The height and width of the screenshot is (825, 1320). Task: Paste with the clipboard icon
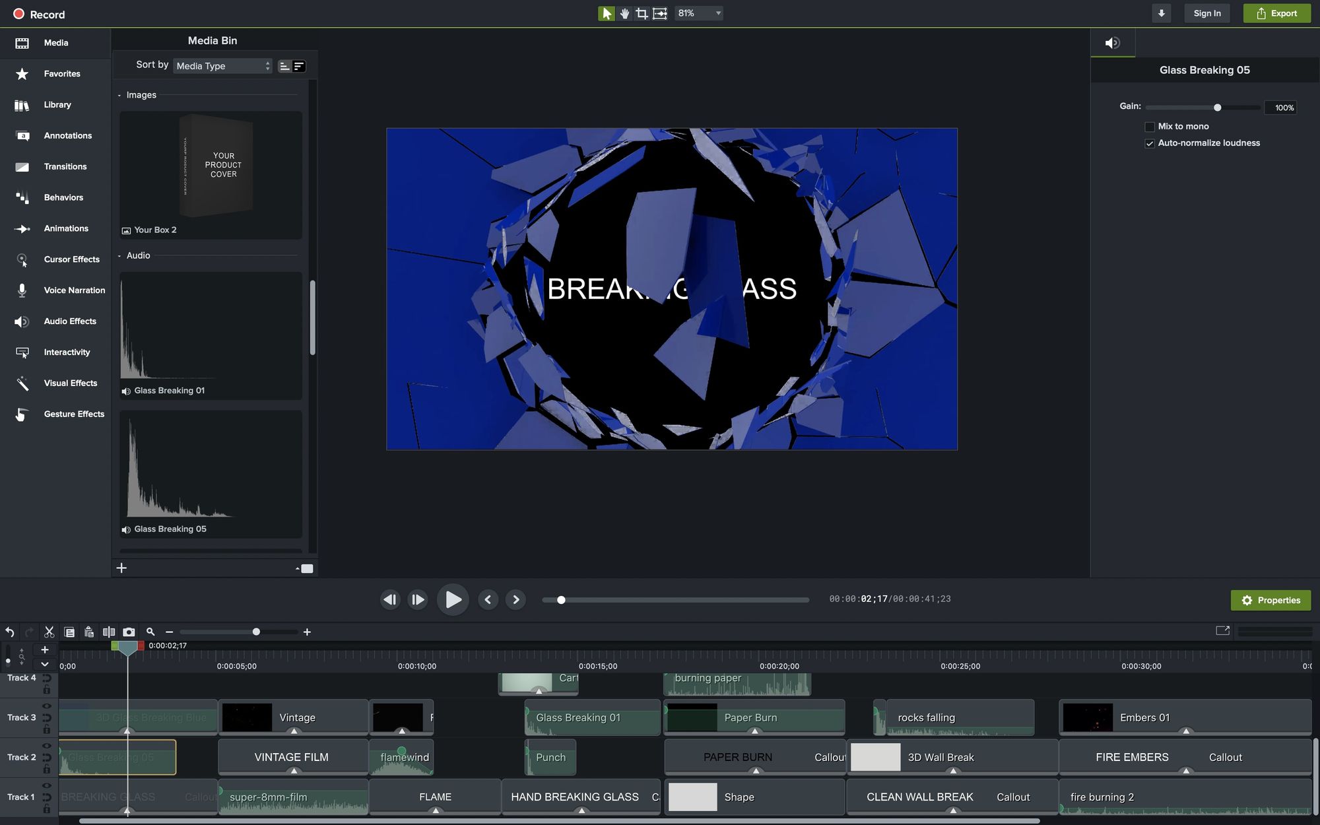tap(89, 632)
